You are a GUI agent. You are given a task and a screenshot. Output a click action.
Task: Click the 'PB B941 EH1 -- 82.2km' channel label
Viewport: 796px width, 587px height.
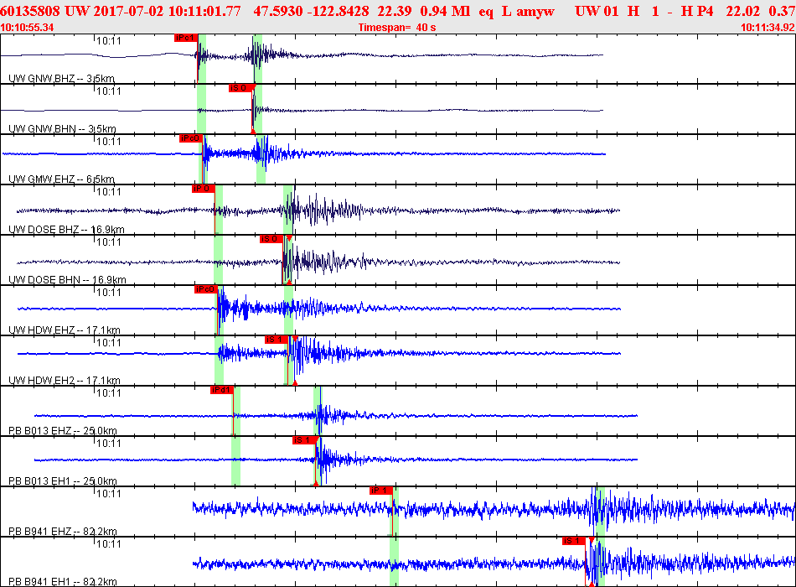click(63, 582)
